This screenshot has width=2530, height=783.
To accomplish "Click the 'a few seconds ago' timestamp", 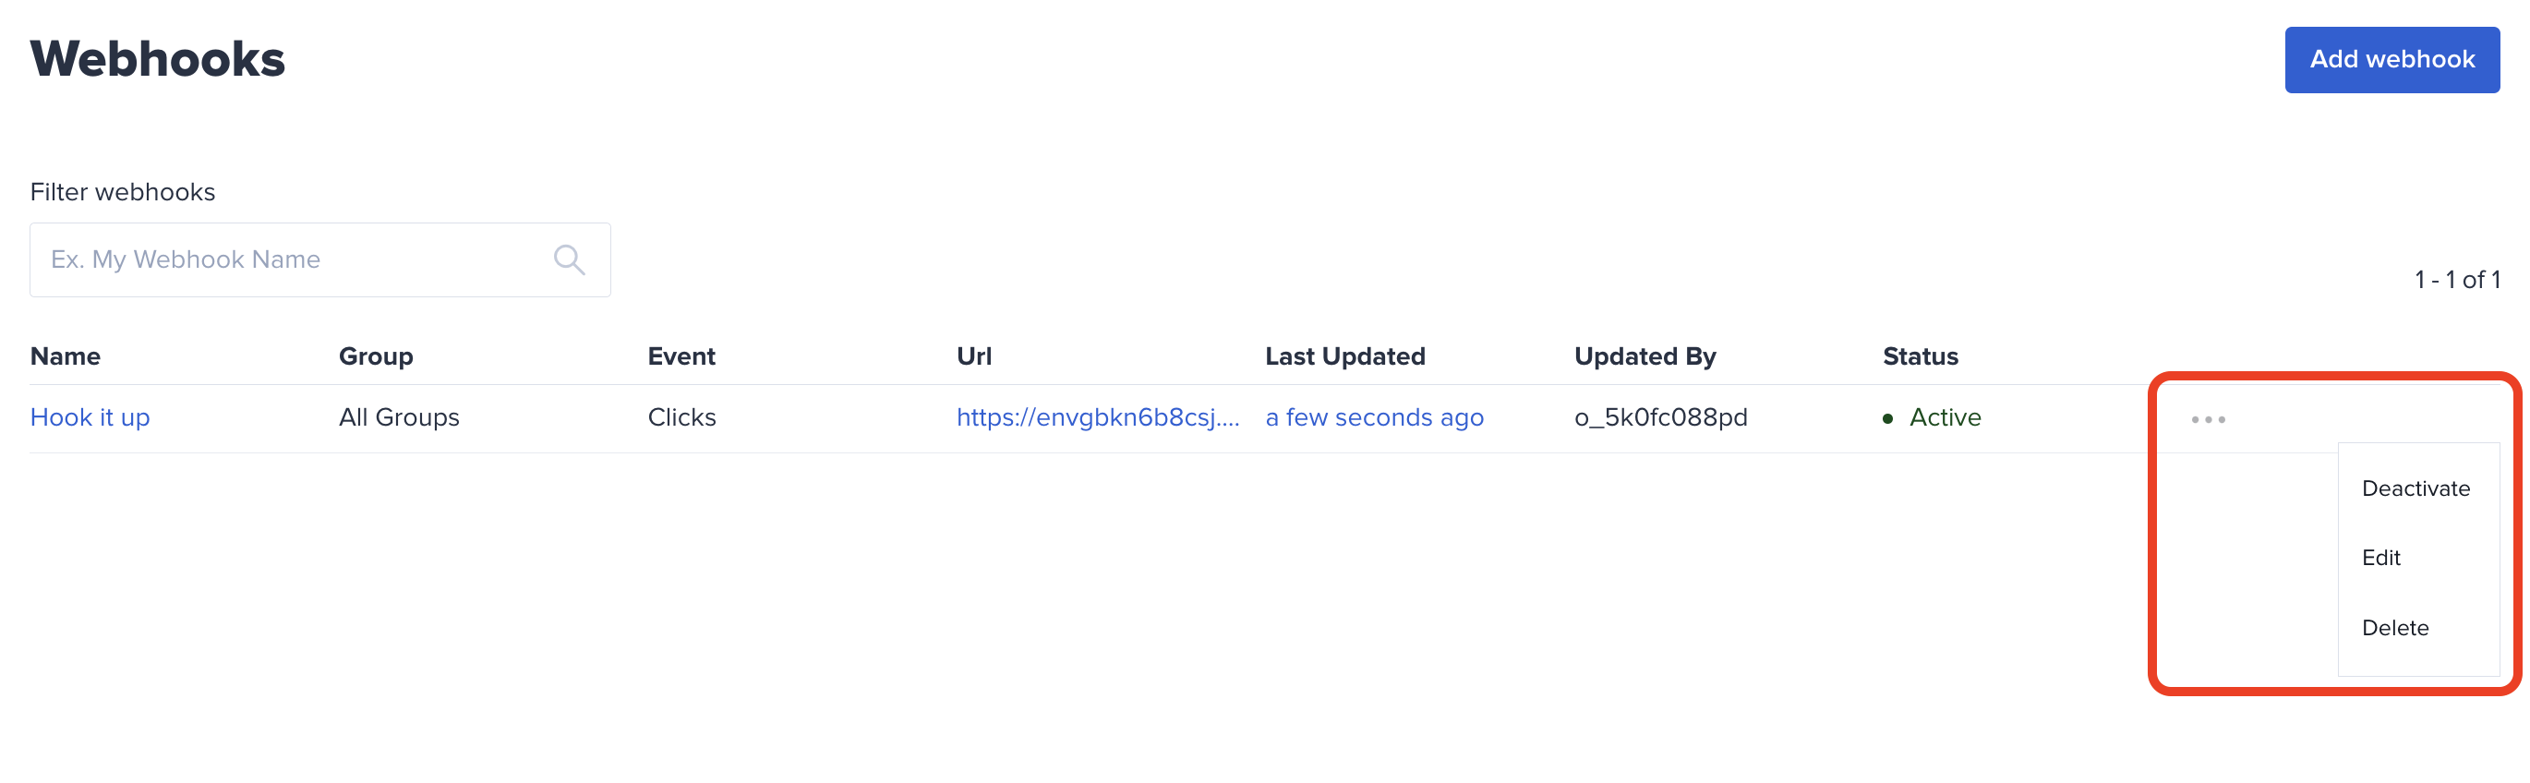I will point(1374,416).
